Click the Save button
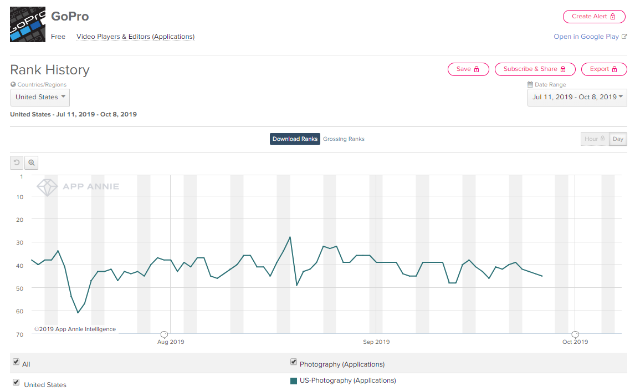Screen dimensions: 635x391 (x=468, y=69)
